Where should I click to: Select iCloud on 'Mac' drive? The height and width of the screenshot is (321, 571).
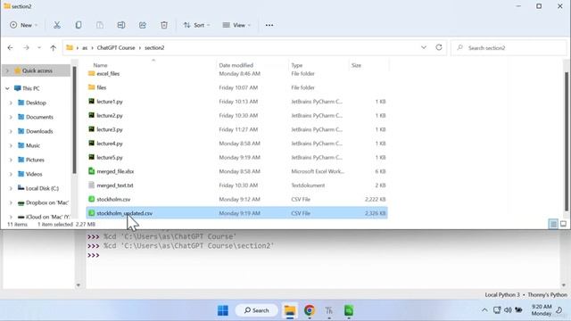point(47,217)
